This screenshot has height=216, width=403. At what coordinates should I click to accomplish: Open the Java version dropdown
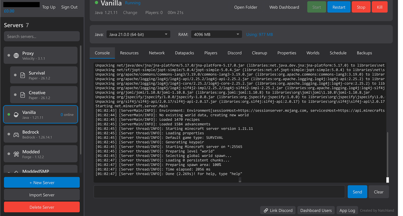138,34
